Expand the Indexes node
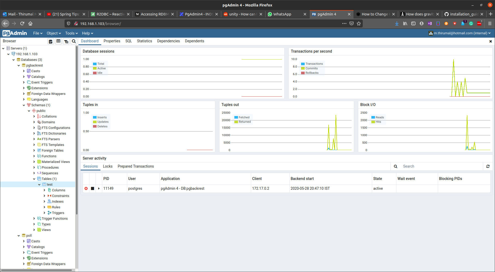 coord(45,201)
